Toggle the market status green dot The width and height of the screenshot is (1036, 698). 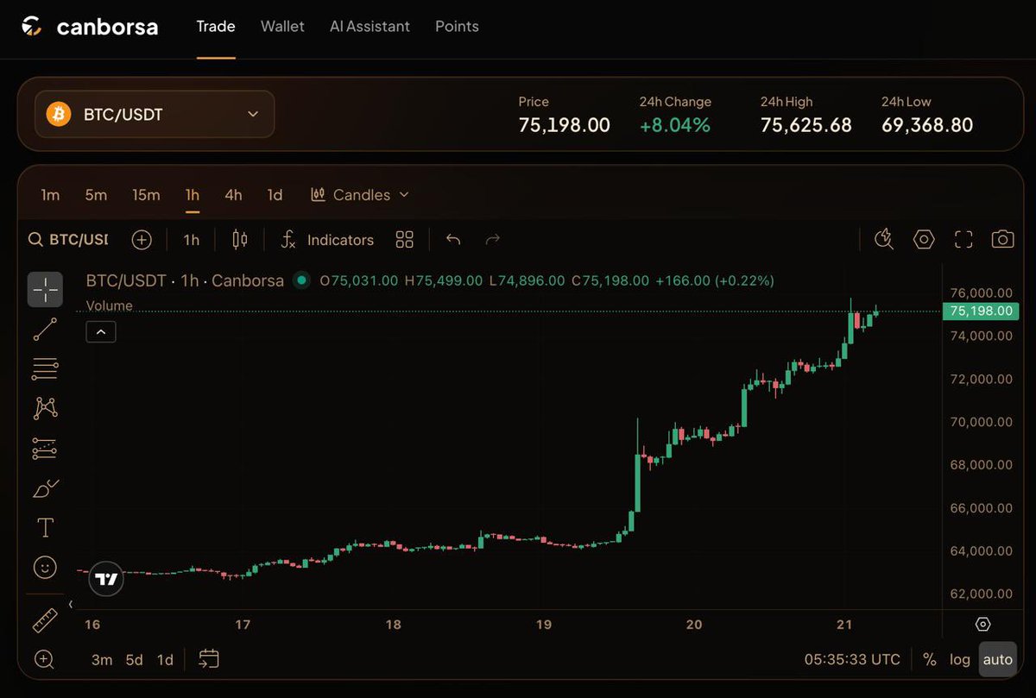click(301, 280)
